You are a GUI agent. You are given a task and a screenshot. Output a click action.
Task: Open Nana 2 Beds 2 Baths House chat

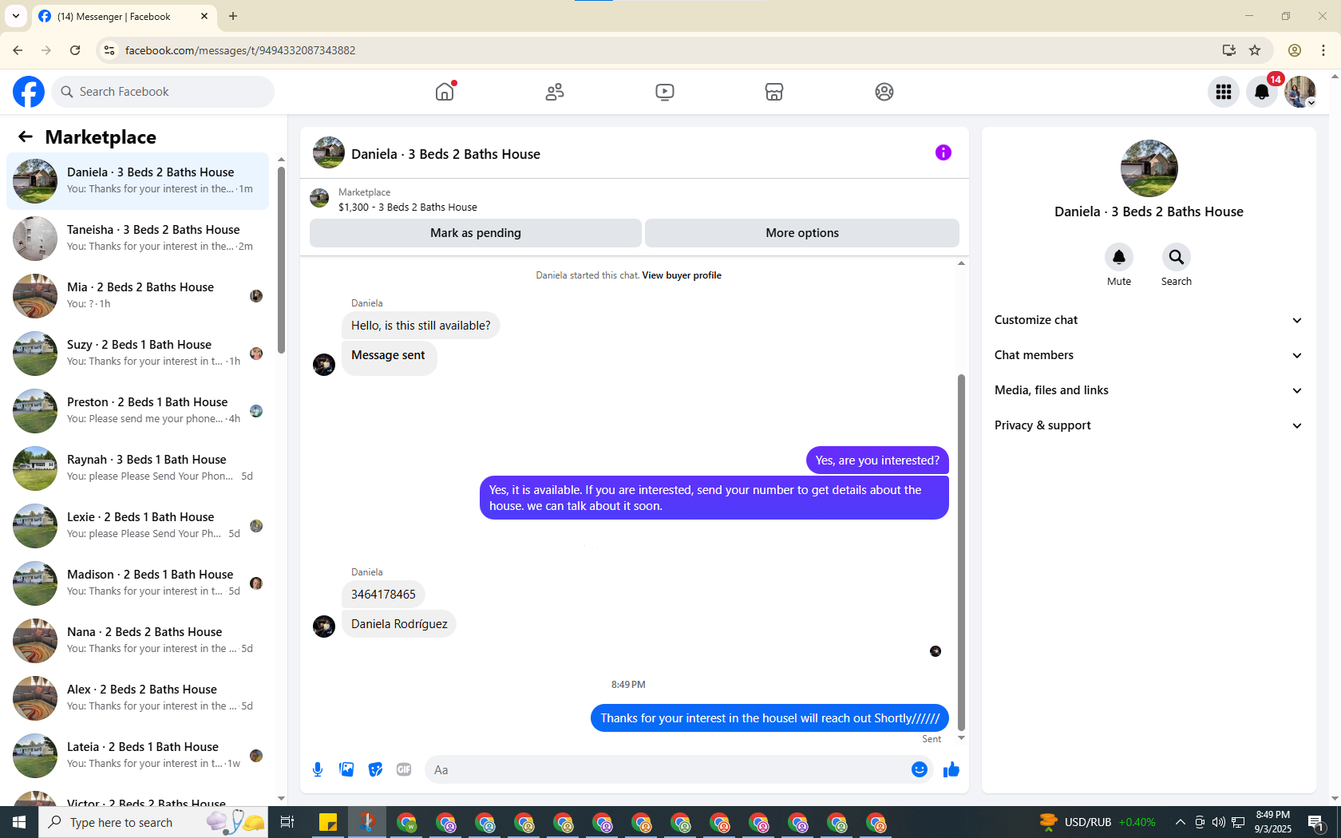tap(137, 641)
